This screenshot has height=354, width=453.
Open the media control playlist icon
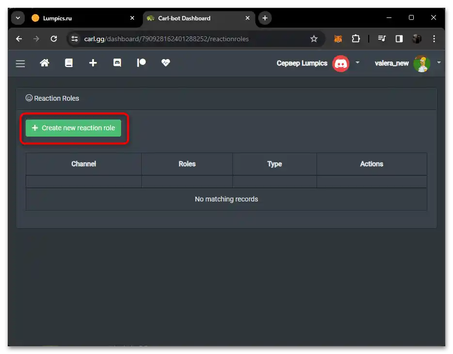click(382, 39)
